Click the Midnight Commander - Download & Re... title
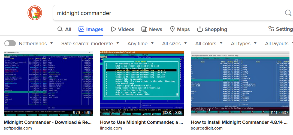 pyautogui.click(x=48, y=122)
